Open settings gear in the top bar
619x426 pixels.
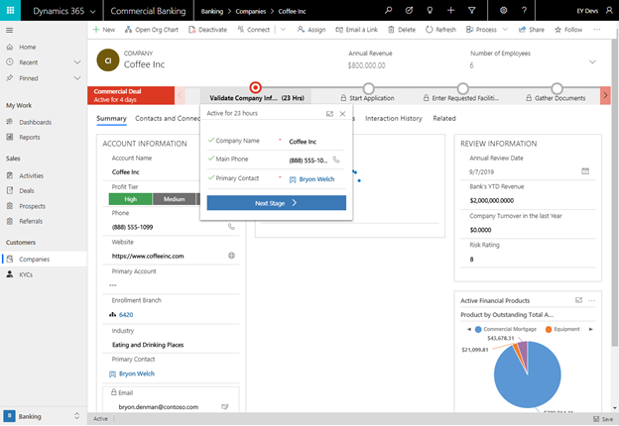(x=503, y=9)
